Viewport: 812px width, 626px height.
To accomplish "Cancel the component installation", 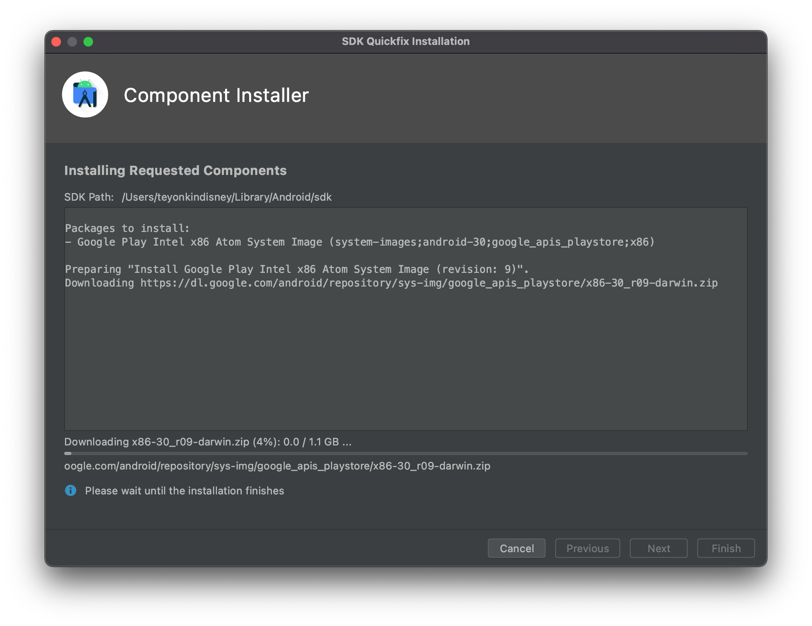I will pyautogui.click(x=516, y=548).
